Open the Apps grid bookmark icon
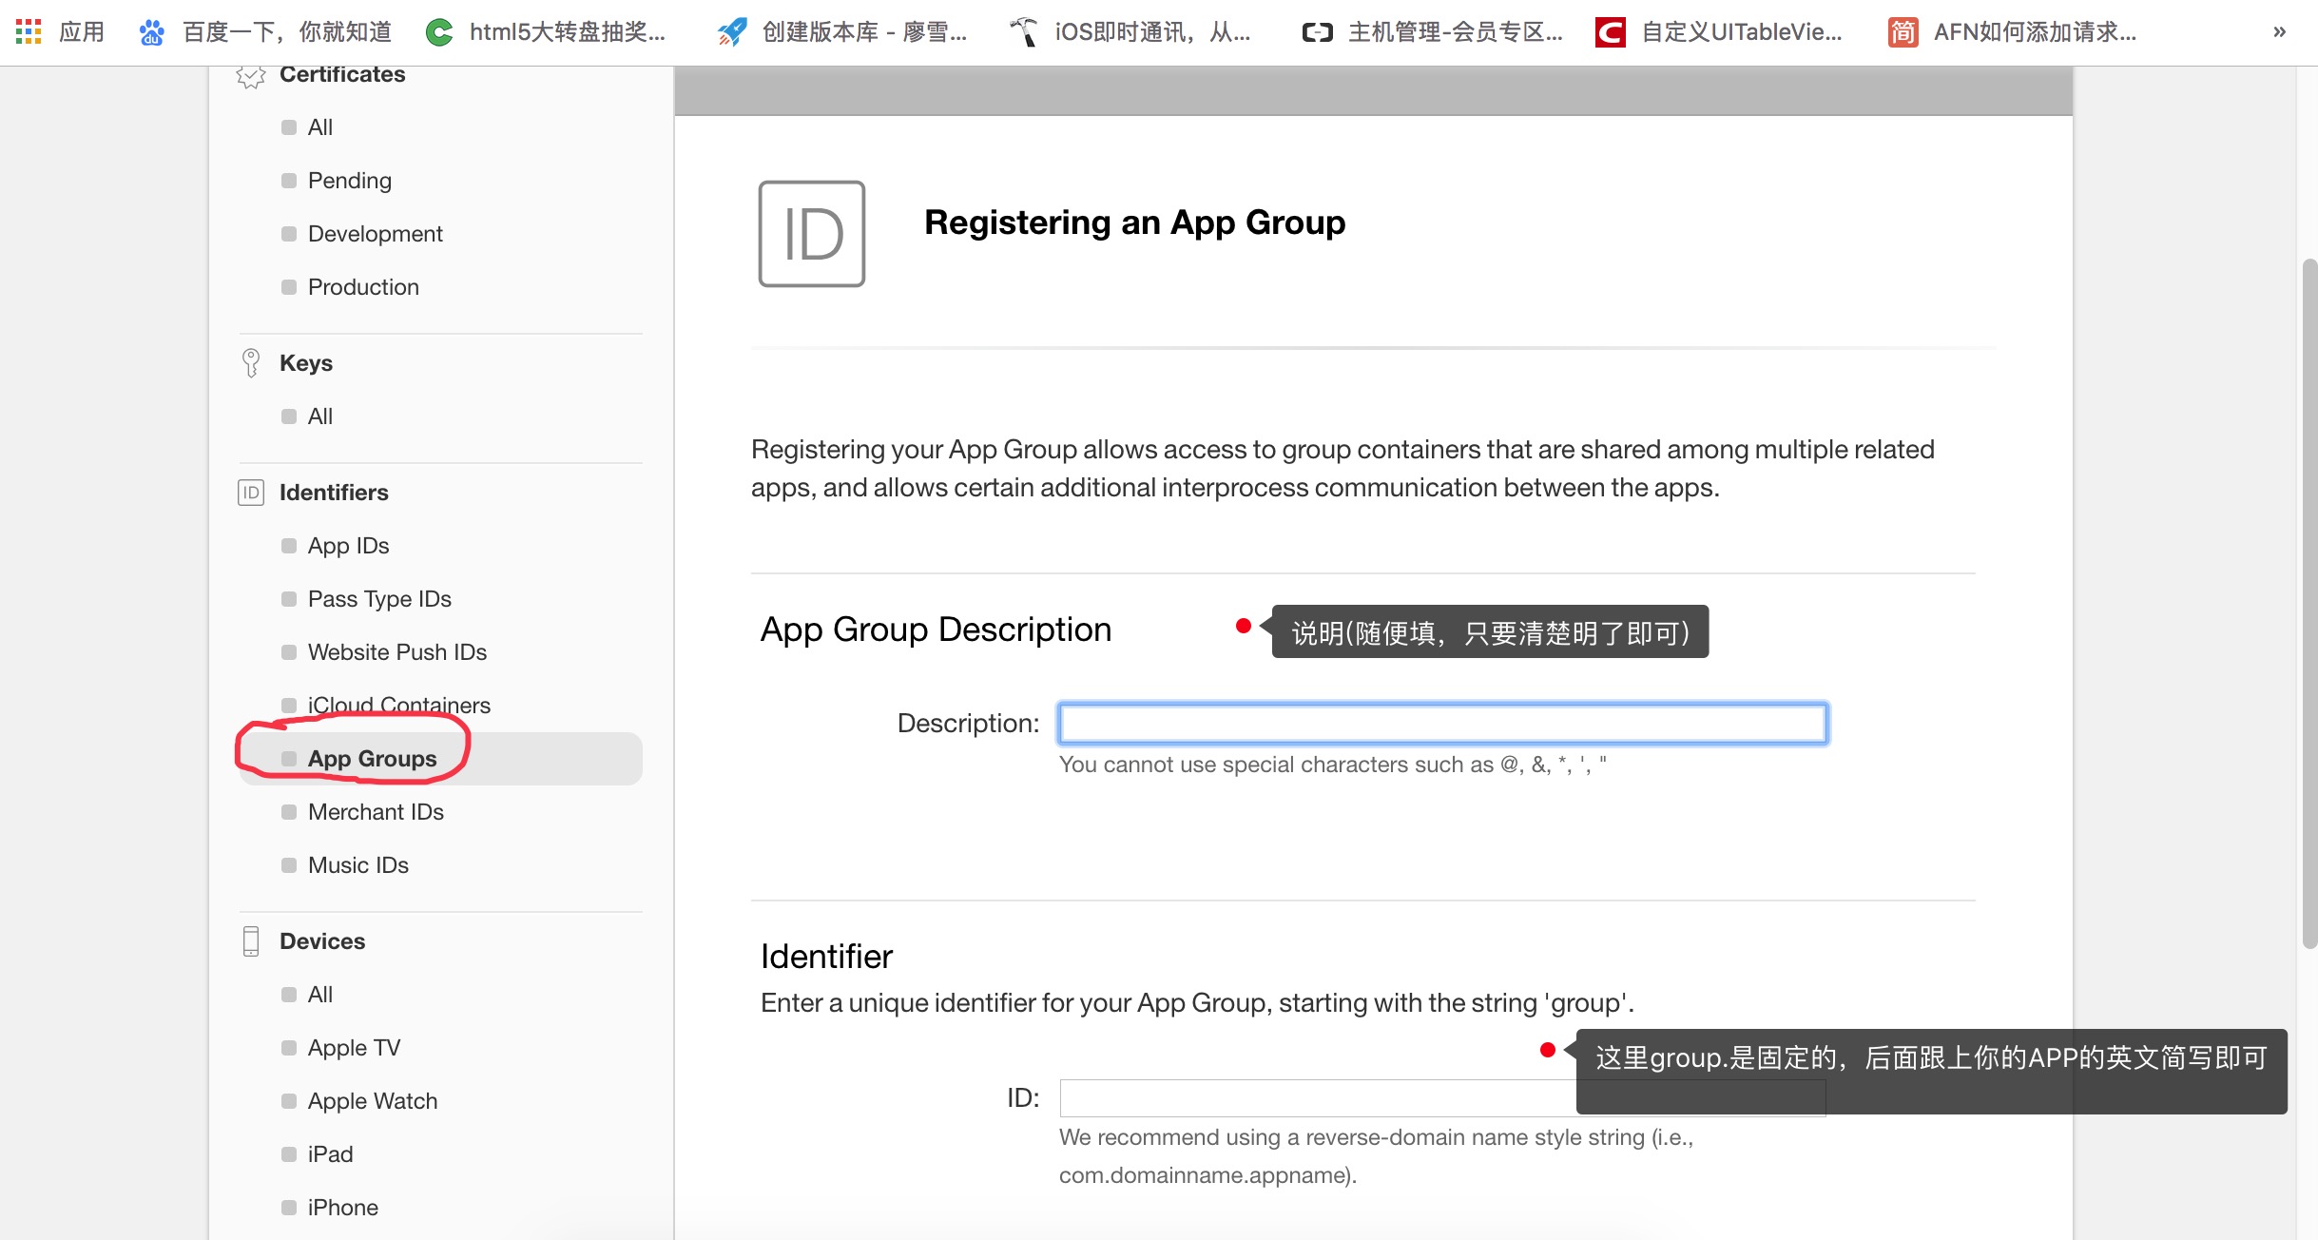This screenshot has width=2318, height=1240. (x=29, y=31)
